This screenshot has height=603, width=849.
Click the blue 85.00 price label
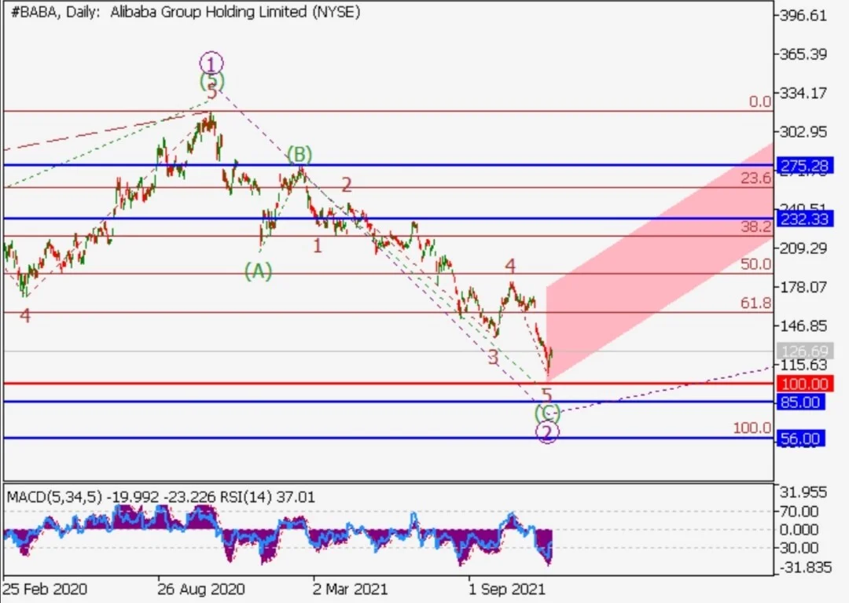pyautogui.click(x=800, y=403)
